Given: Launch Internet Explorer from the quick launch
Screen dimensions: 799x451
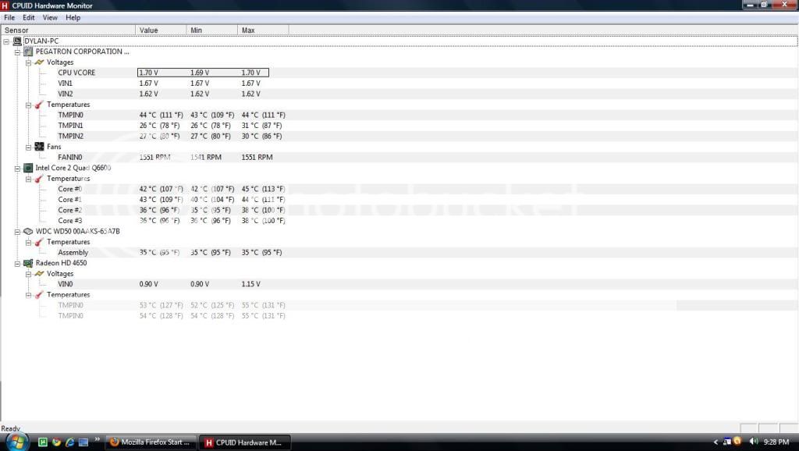Looking at the screenshot, I should (69, 442).
